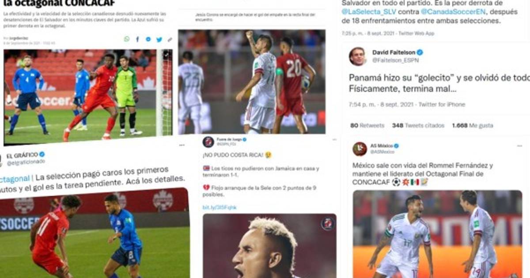
Task: Open more options on AS México tweet
Action: (520, 145)
